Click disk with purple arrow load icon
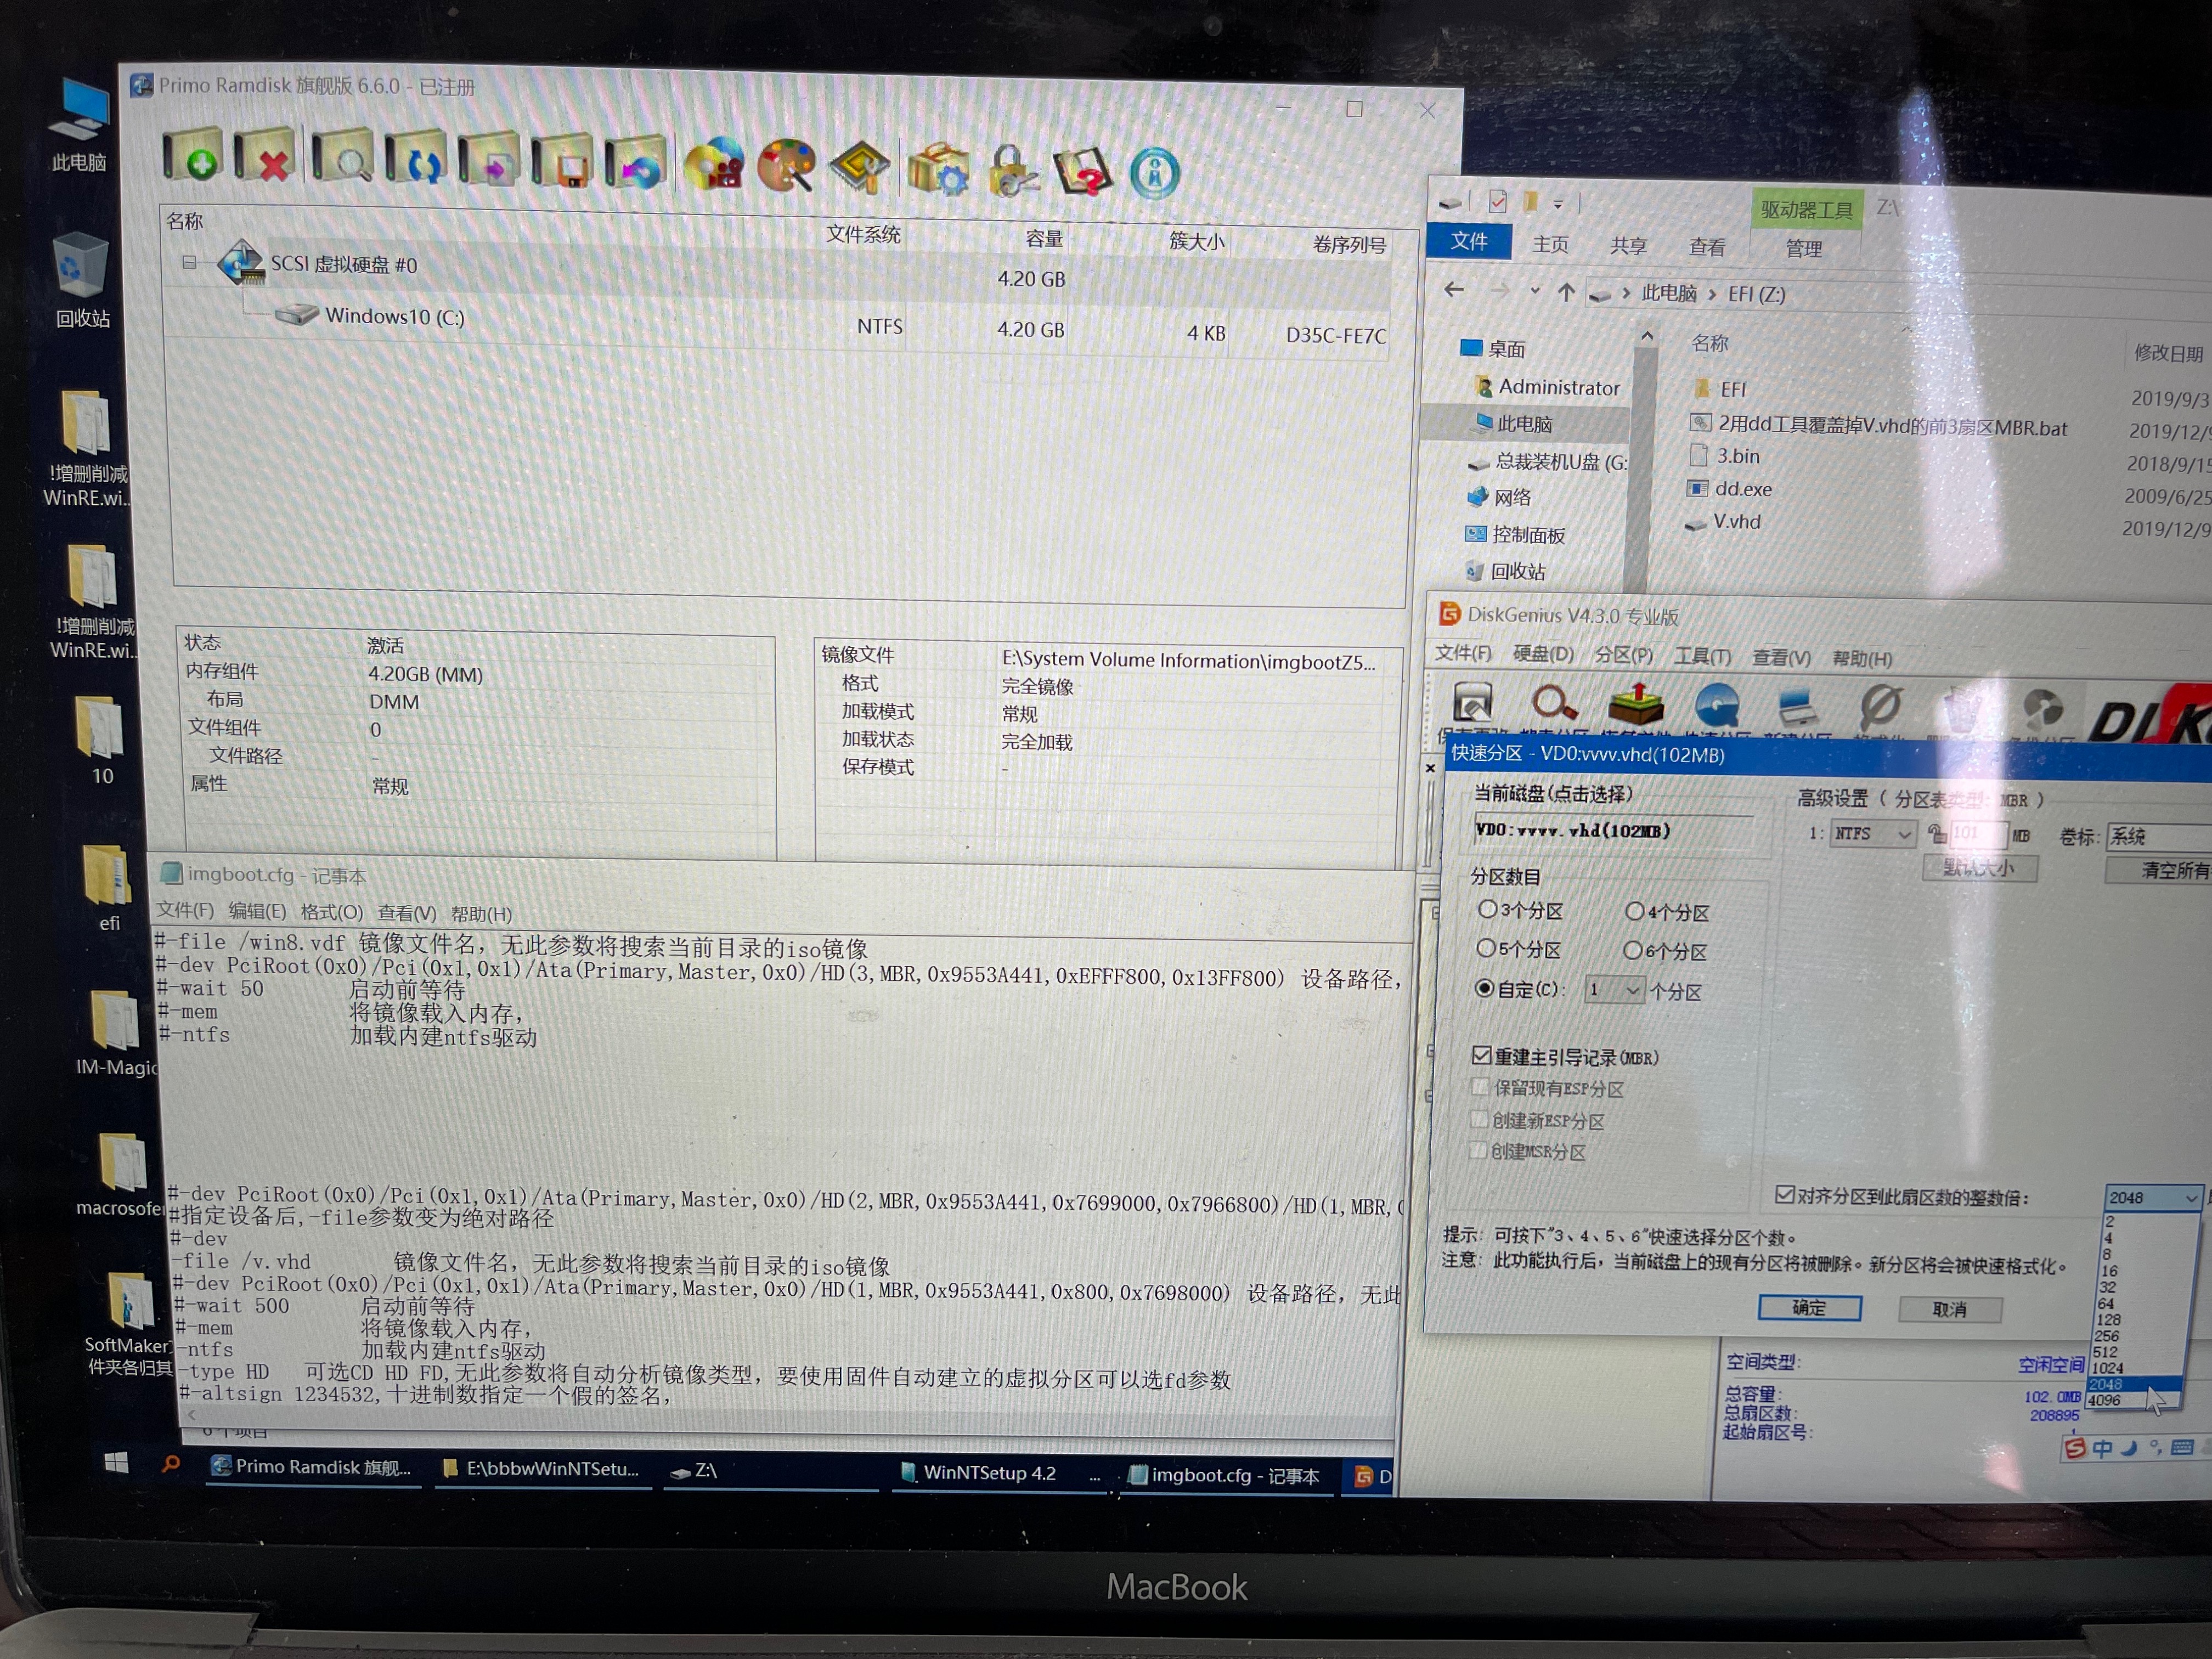The width and height of the screenshot is (2212, 1659). tap(489, 161)
